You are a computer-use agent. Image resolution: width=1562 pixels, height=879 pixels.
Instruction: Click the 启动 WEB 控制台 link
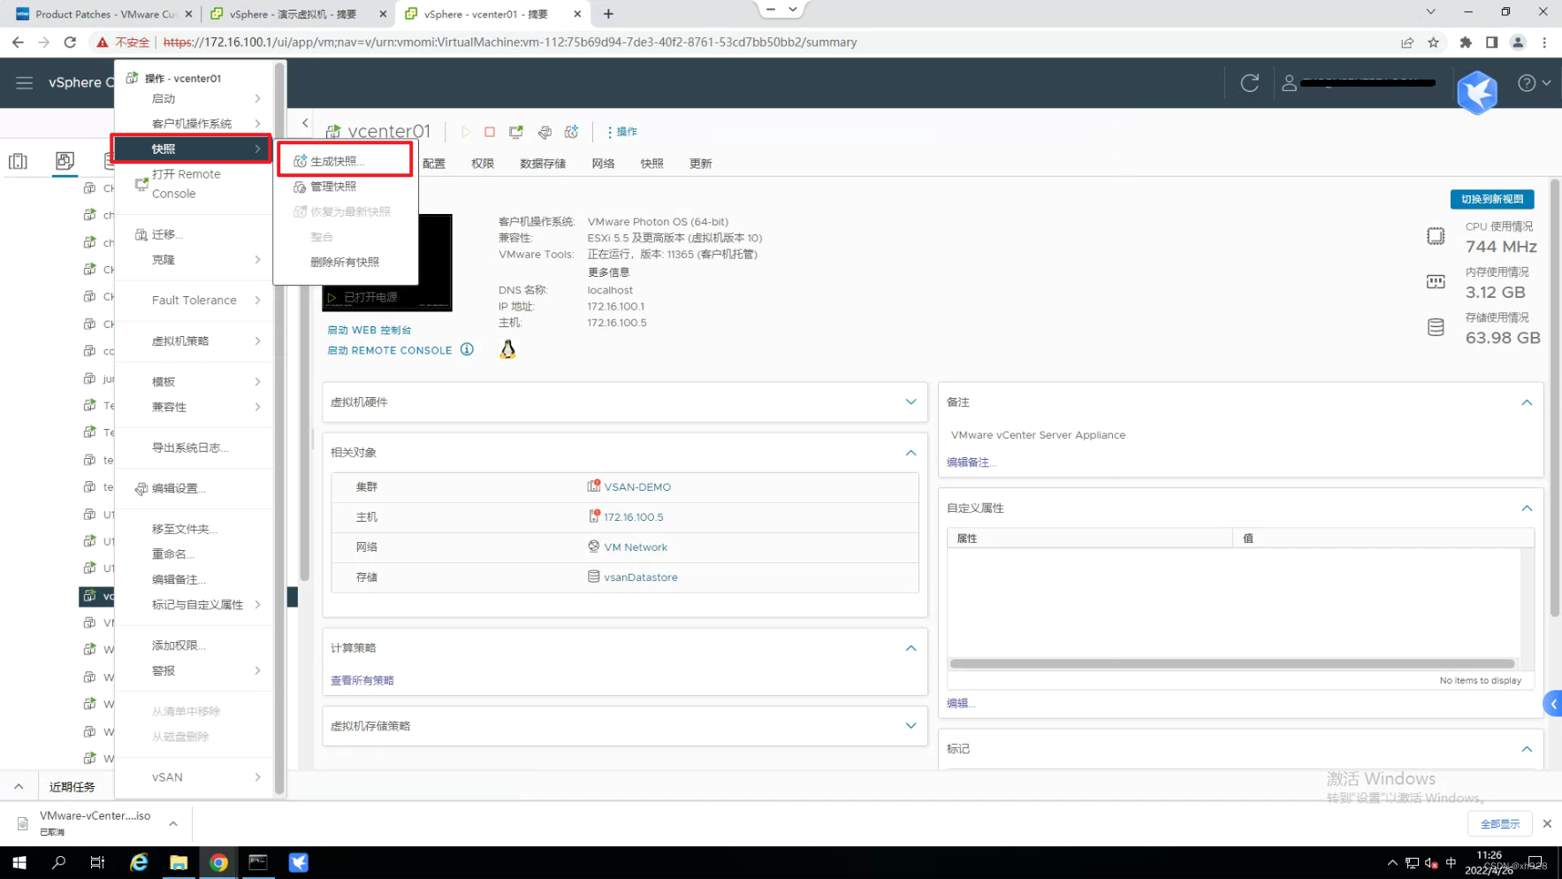(x=370, y=330)
